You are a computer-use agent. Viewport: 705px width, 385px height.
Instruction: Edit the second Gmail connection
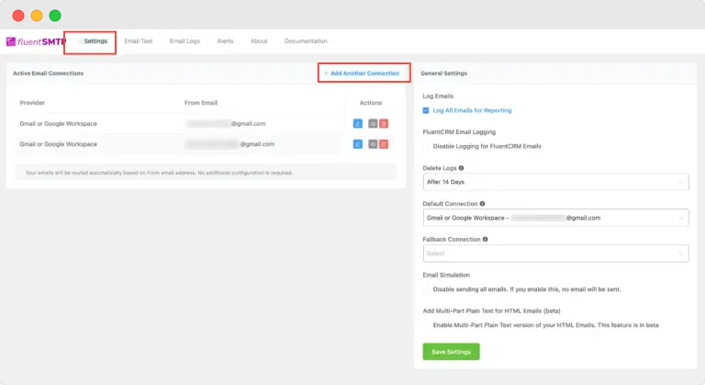(x=358, y=143)
